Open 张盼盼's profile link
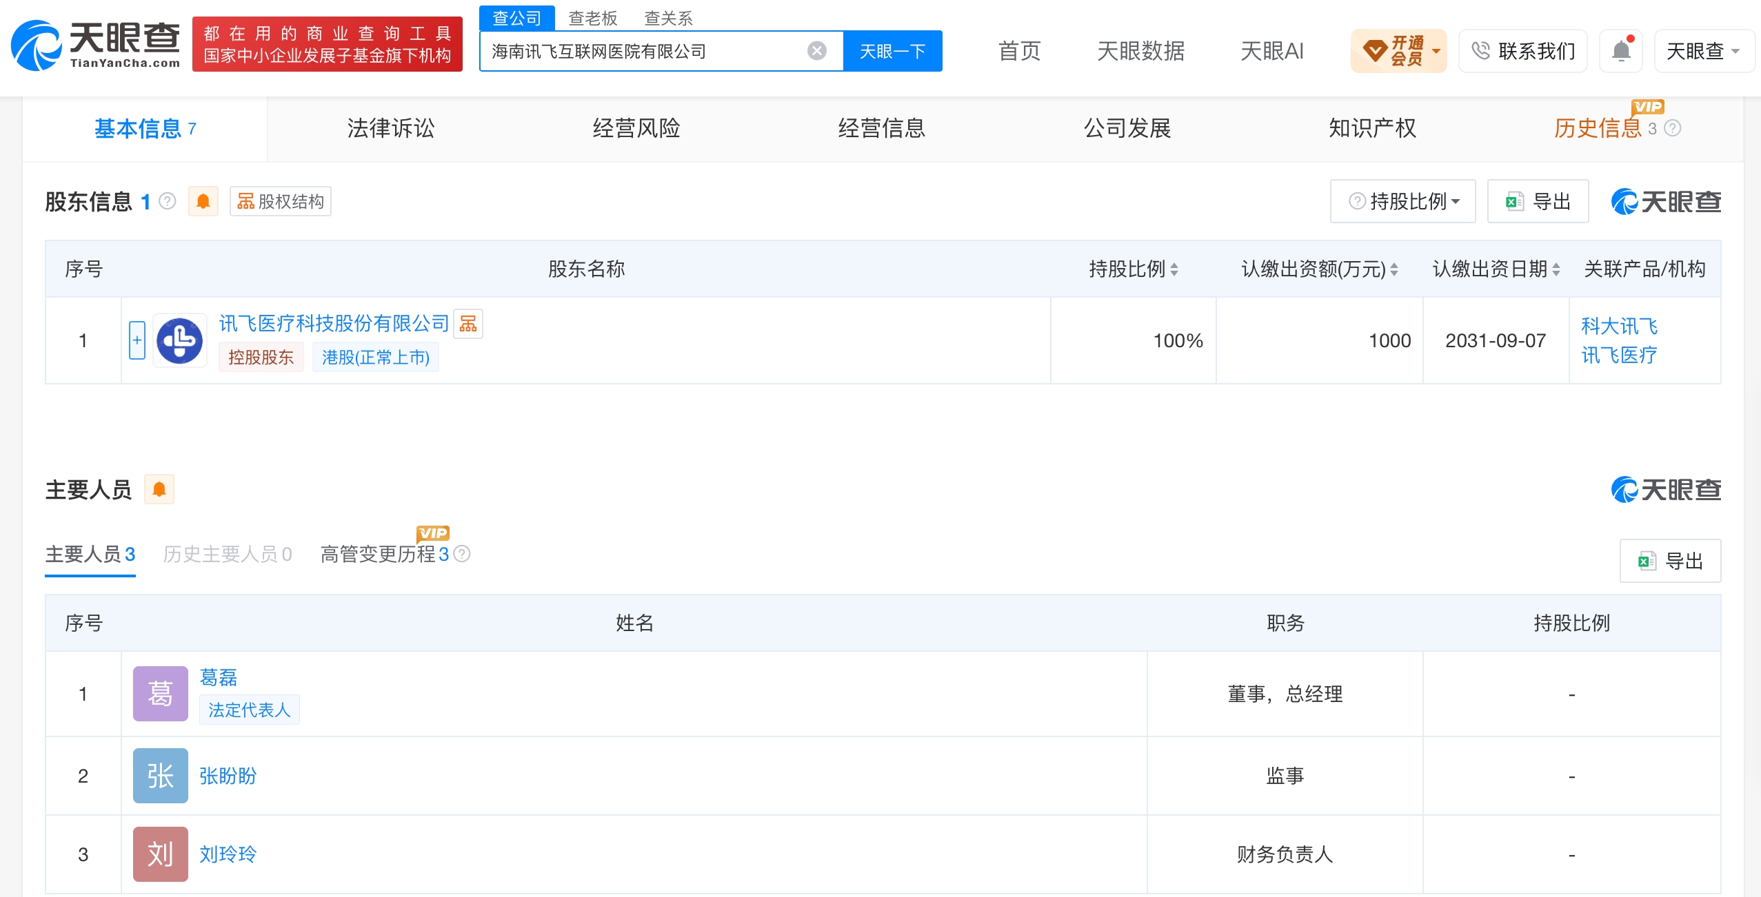 (x=228, y=776)
